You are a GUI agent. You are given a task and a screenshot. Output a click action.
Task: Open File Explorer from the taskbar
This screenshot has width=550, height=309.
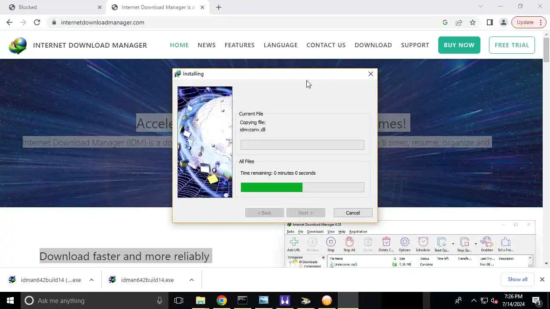coord(200,300)
